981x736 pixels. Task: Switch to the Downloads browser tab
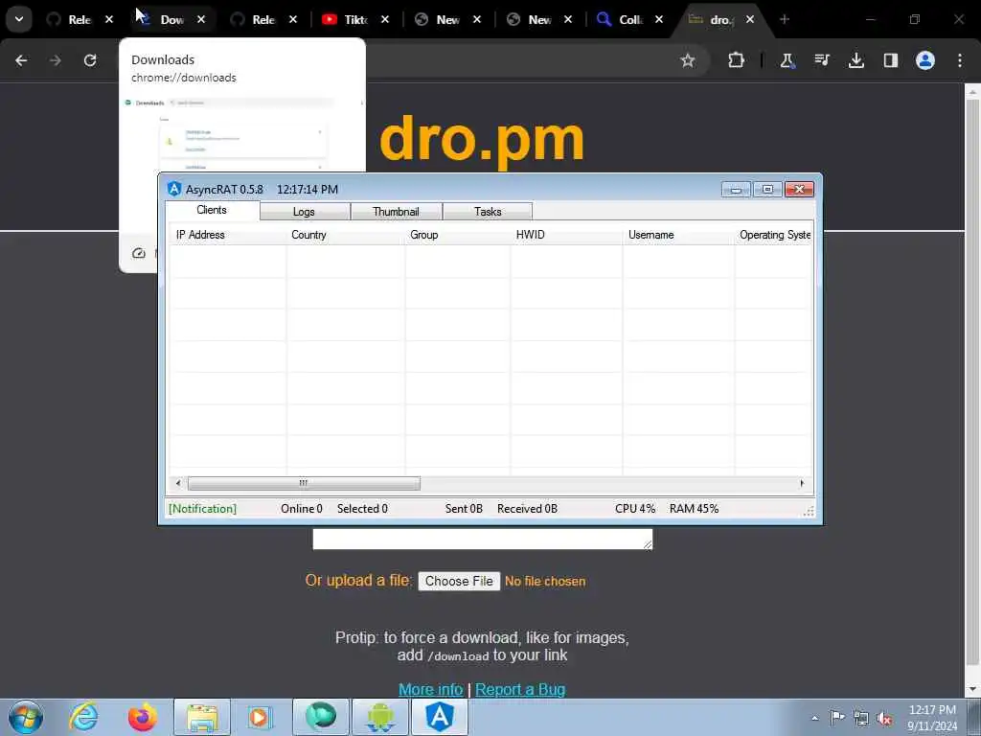(x=163, y=19)
